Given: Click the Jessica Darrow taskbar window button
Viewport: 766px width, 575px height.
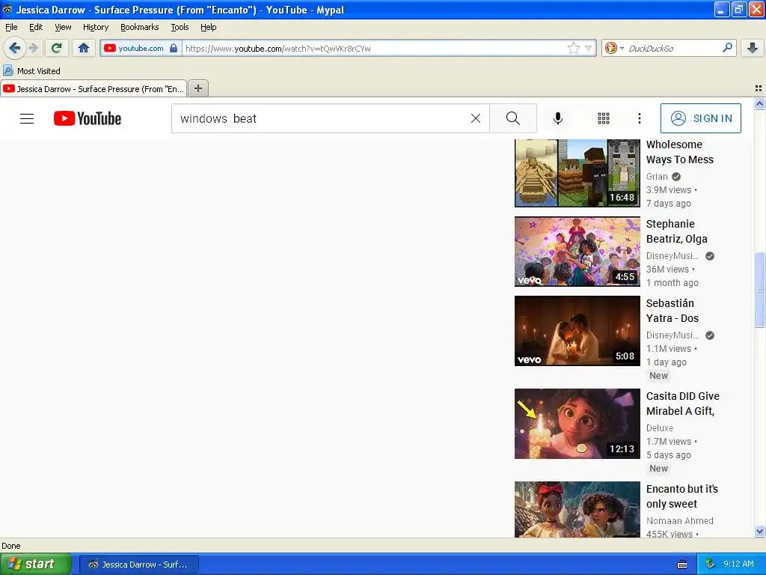Looking at the screenshot, I should coord(138,565).
